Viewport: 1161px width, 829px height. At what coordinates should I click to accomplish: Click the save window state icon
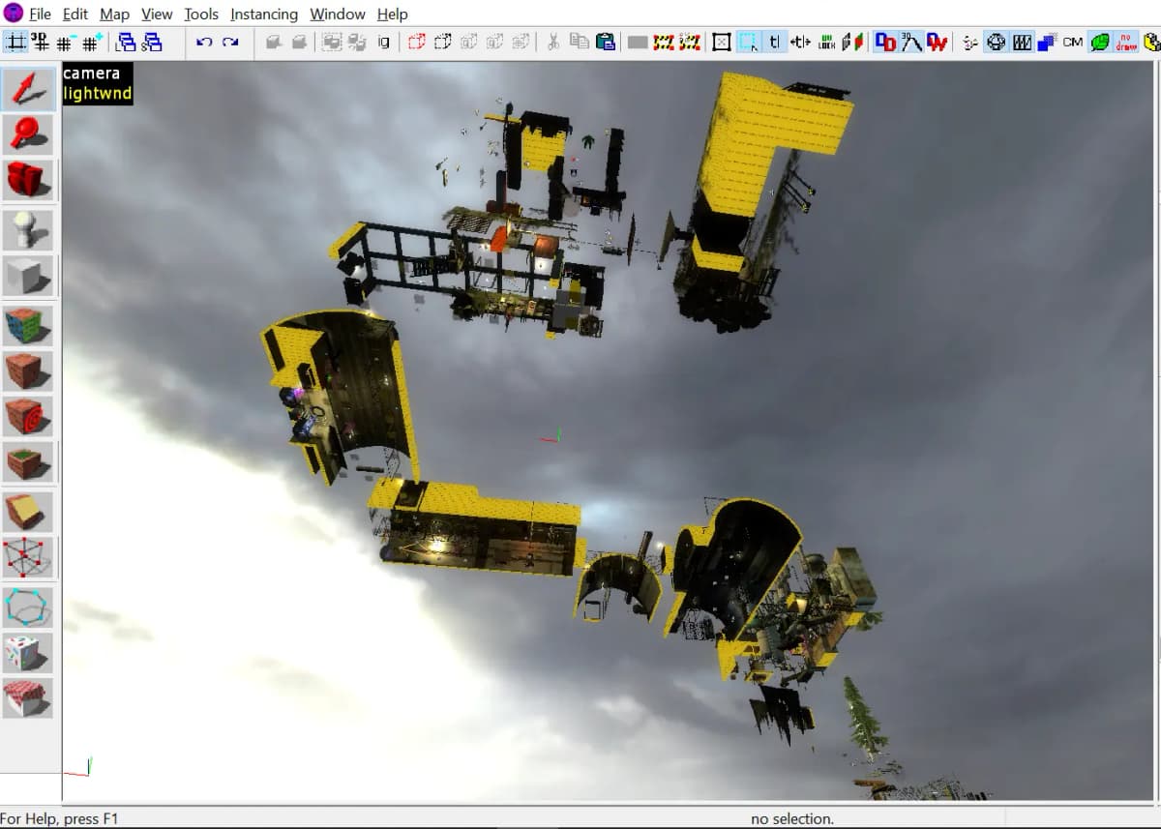tap(152, 42)
